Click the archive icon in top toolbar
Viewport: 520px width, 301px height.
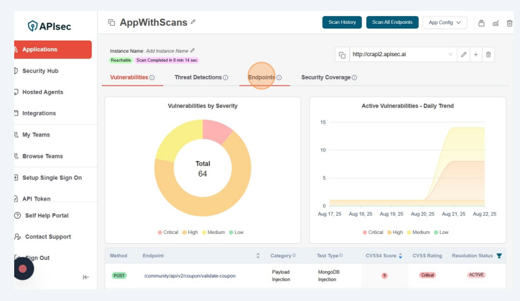(x=481, y=23)
